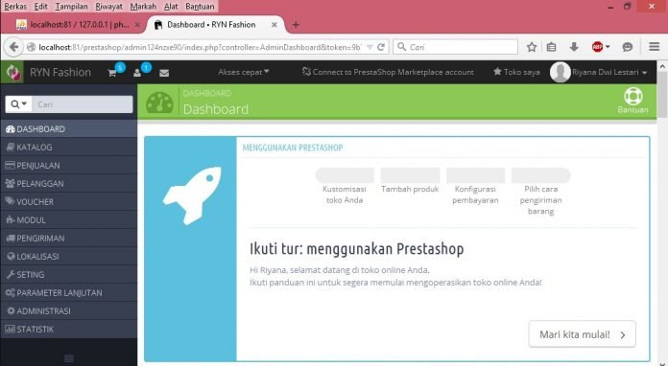Viewport: 668px width, 366px height.
Task: Click Connect to PrestaShop Marketplace account
Action: (388, 72)
